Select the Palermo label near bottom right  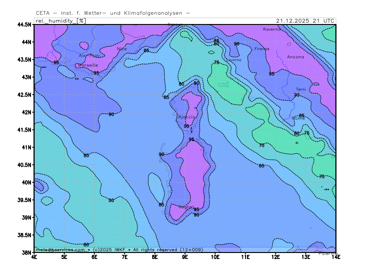(x=327, y=253)
